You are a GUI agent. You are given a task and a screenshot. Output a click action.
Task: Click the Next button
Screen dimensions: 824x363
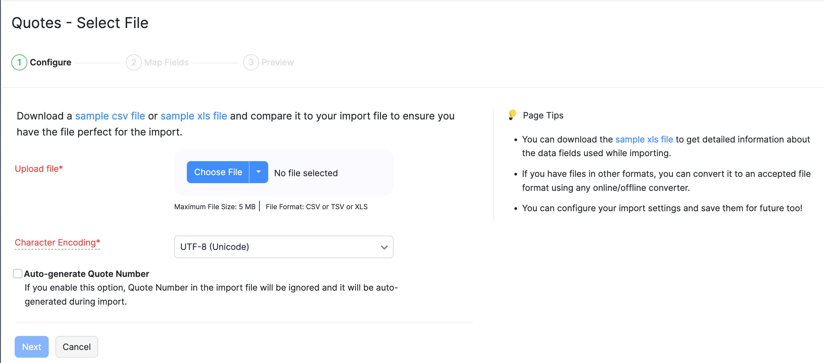tap(31, 347)
